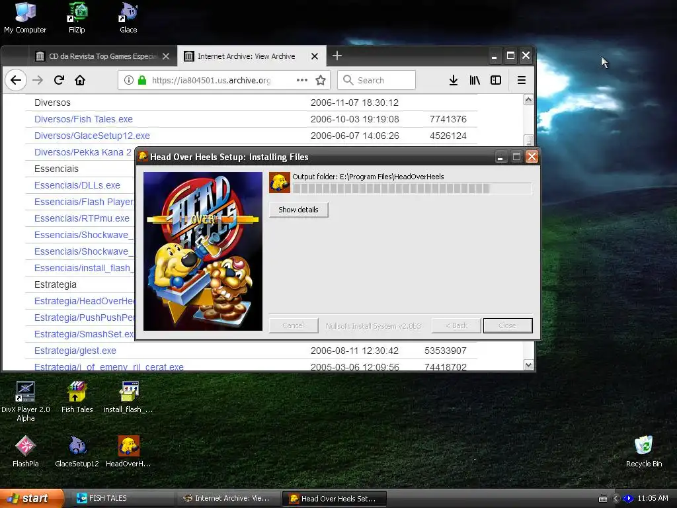Switch to FISH TALES taskbar button
677x508 pixels.
121,498
